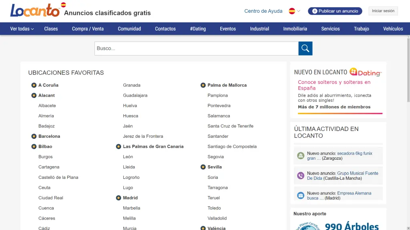Click the star icon beside Sevilla
Screen dimensions: 410x230
203,167
